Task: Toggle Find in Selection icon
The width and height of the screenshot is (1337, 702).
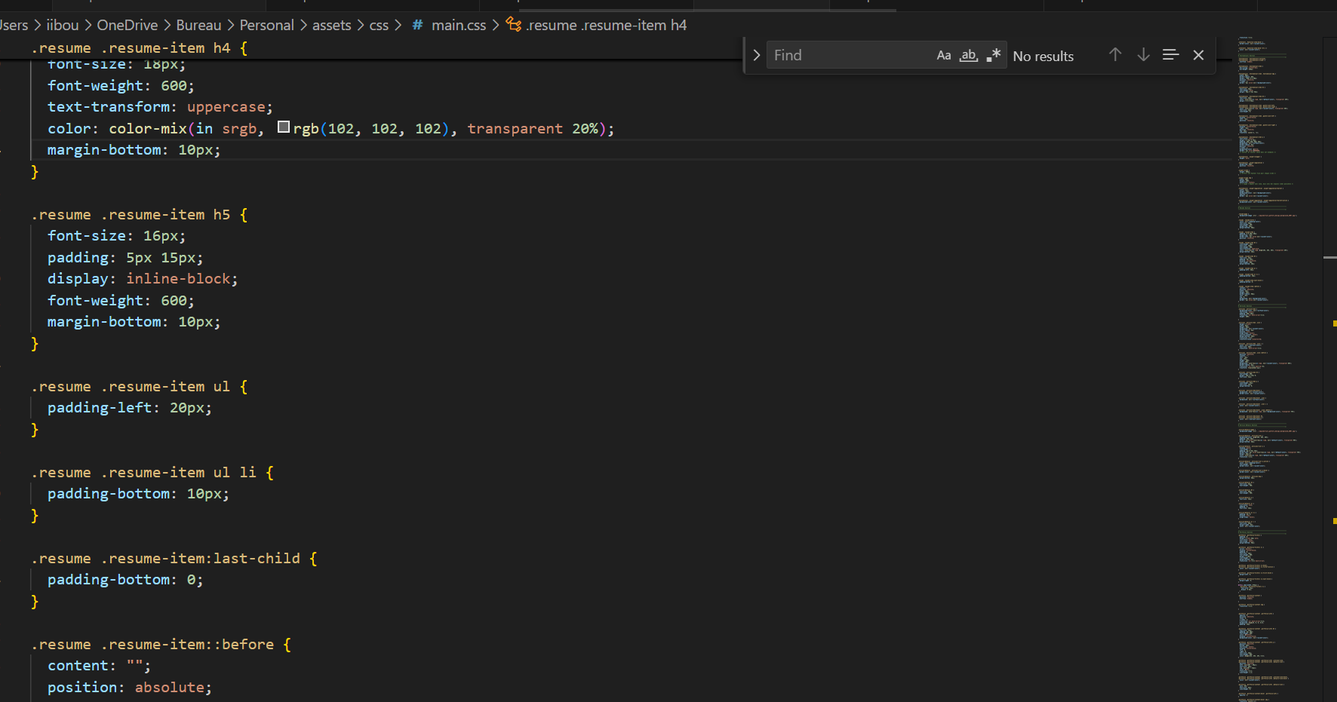Action: point(1170,55)
